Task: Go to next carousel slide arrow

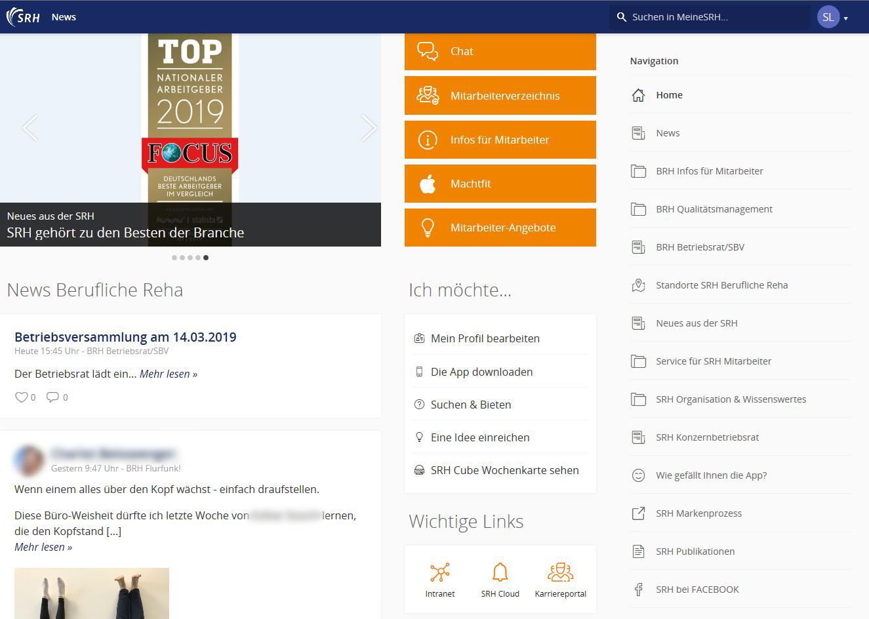Action: tap(369, 127)
